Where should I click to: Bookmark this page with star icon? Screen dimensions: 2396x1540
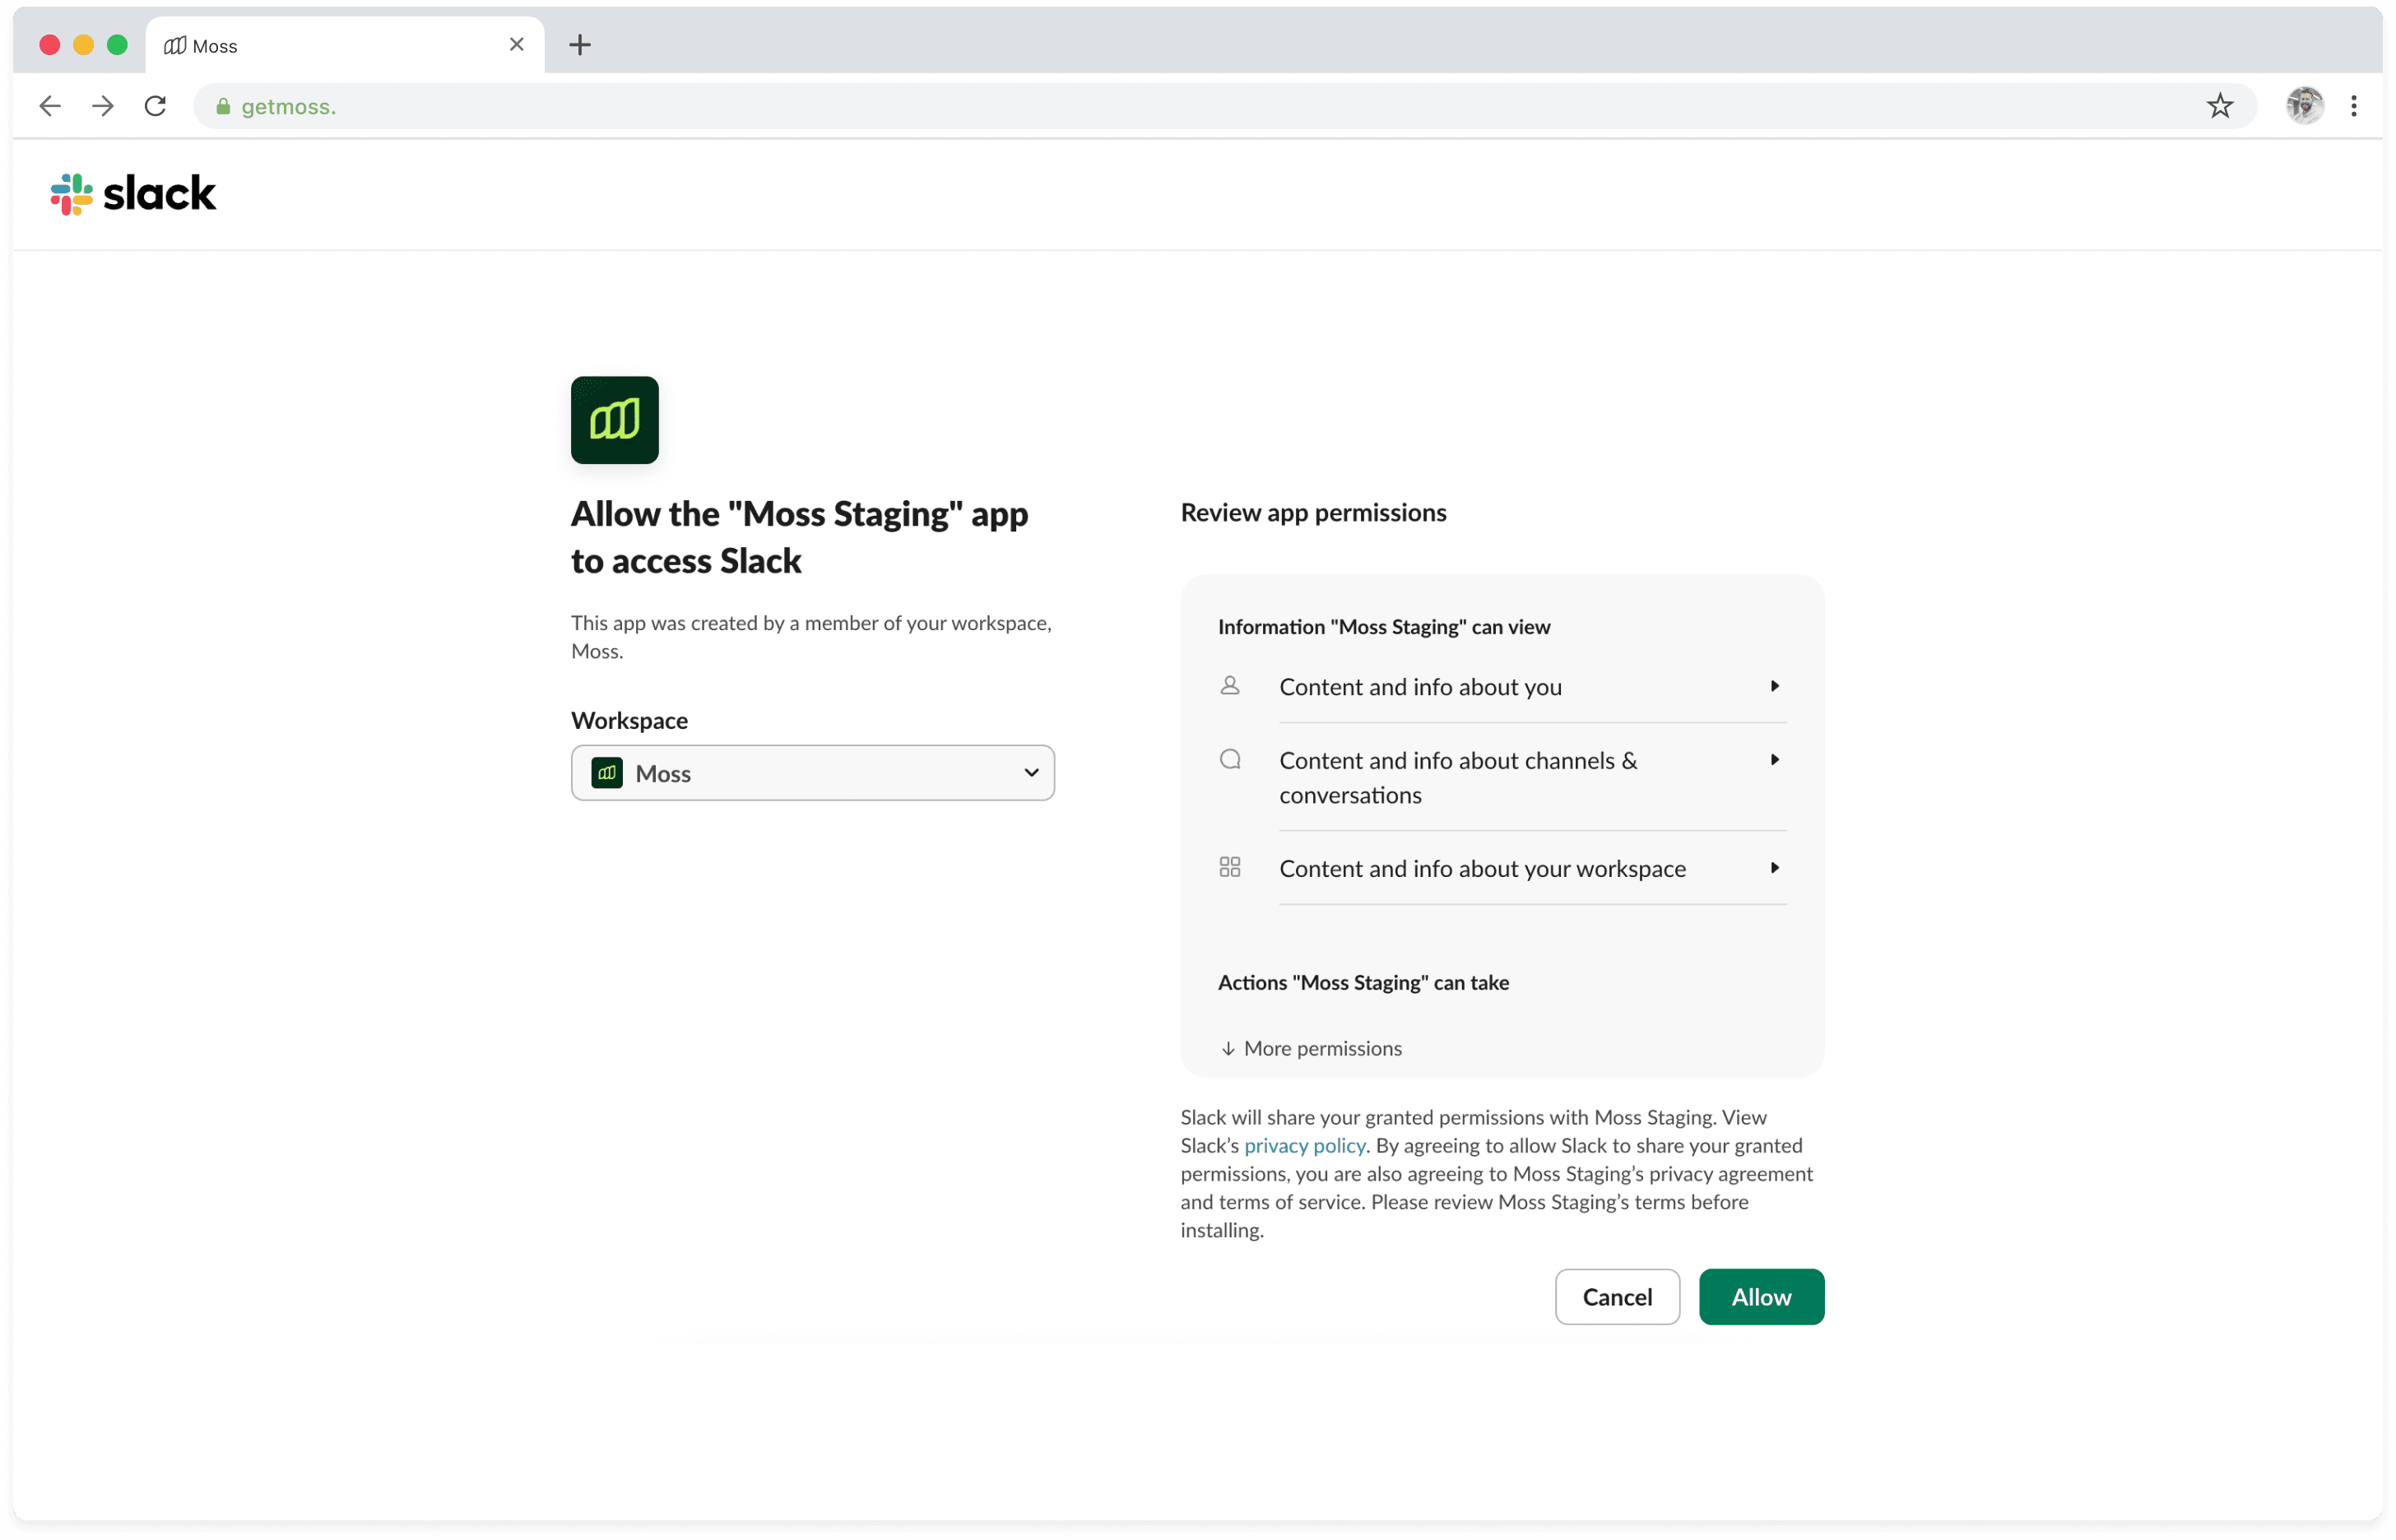(2219, 106)
